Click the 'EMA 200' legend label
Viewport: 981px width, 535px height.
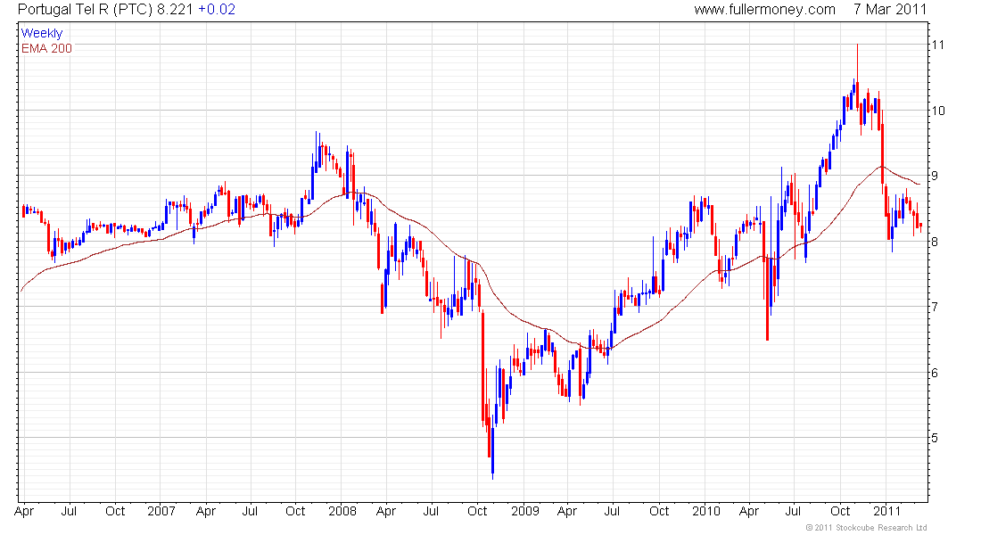(46, 48)
